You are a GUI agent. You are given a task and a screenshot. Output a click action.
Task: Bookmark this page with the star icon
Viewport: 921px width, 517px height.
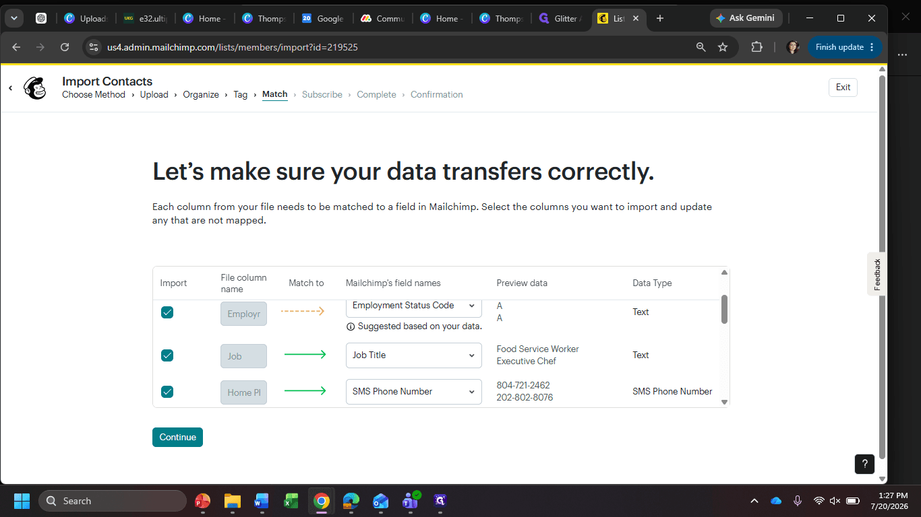pos(723,47)
